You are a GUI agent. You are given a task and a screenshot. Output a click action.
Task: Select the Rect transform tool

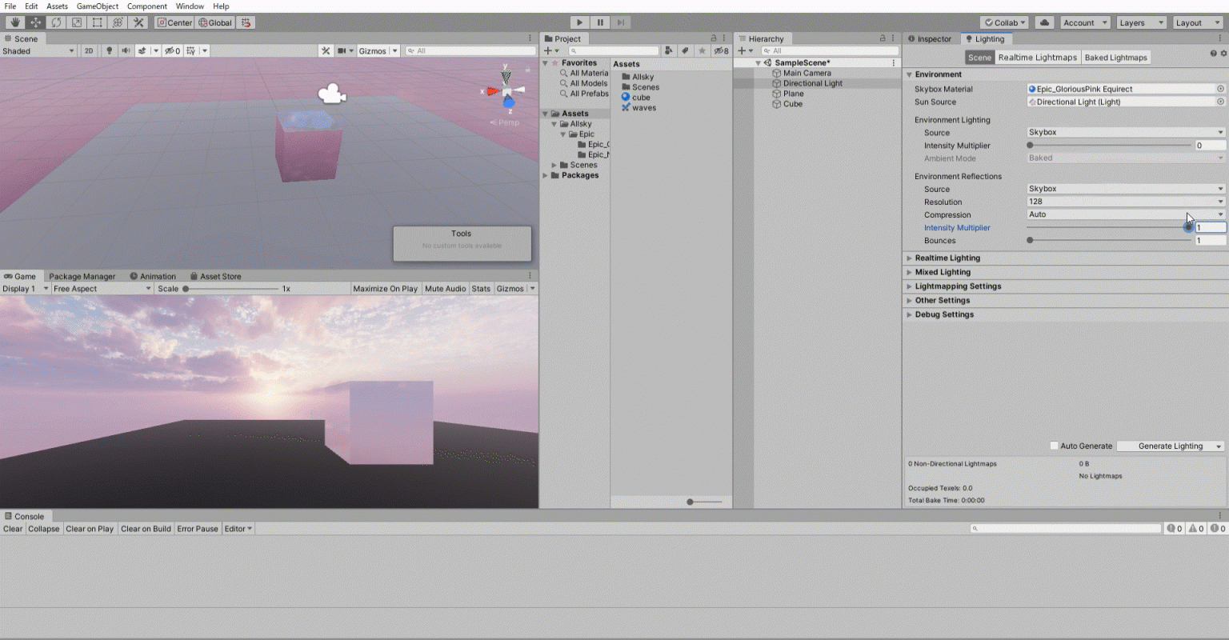[x=97, y=22]
